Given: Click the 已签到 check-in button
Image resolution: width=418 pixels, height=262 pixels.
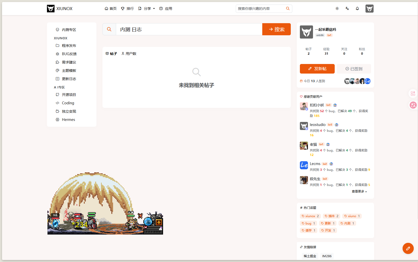Looking at the screenshot, I should (x=354, y=69).
